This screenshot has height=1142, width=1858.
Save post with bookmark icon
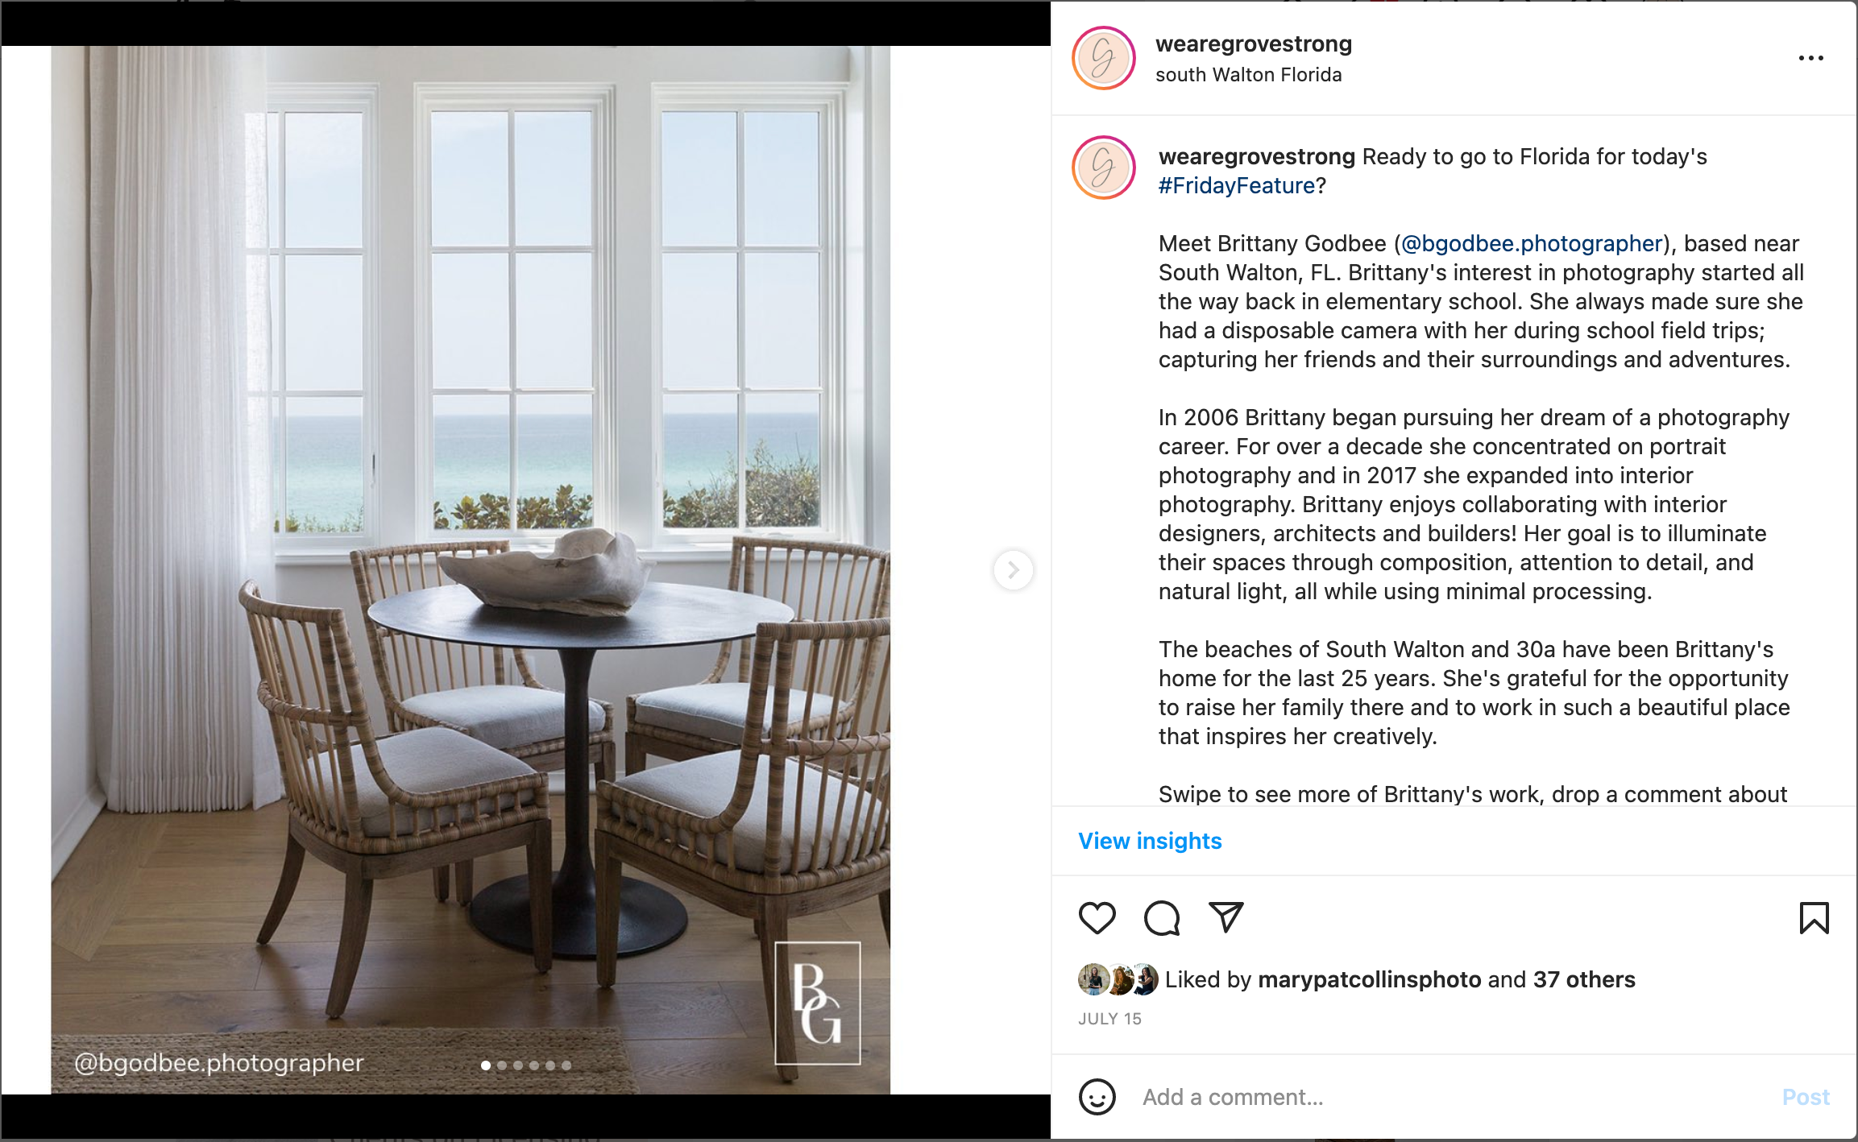tap(1814, 918)
